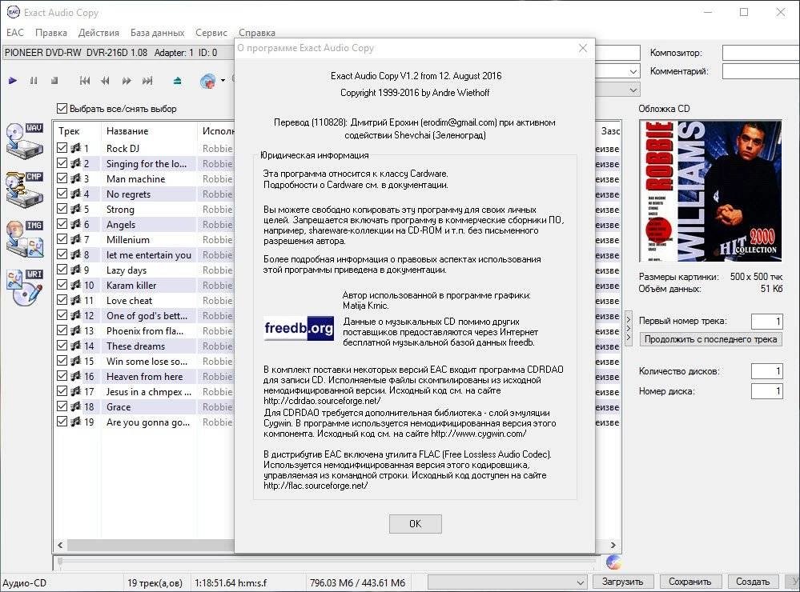This screenshot has width=800, height=592.
Task: Uncheck track 16 Heaven from here checkbox
Action: [62, 376]
